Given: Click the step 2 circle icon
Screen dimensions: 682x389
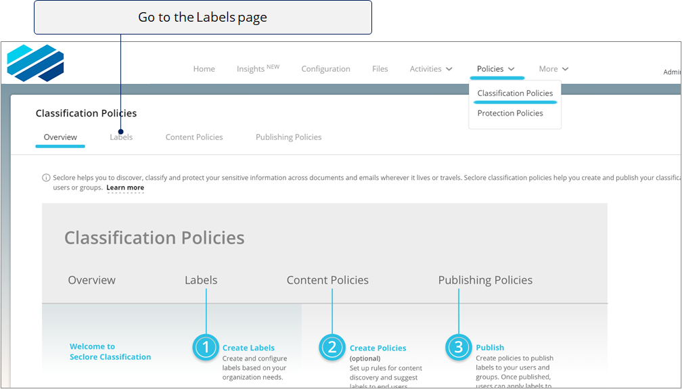Looking at the screenshot, I should [332, 347].
